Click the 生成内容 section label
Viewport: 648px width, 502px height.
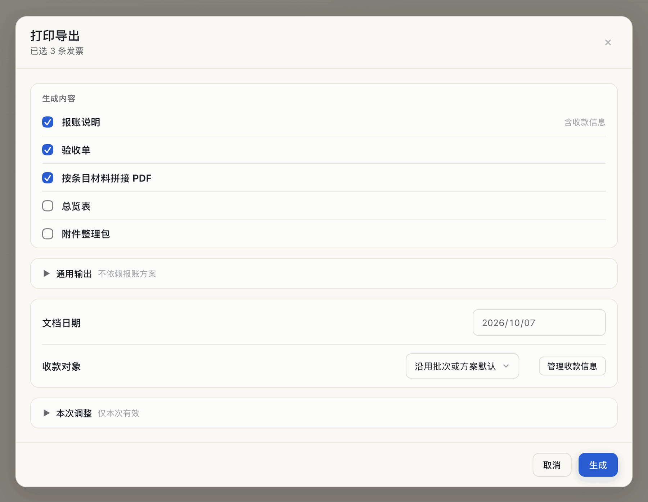pos(59,99)
